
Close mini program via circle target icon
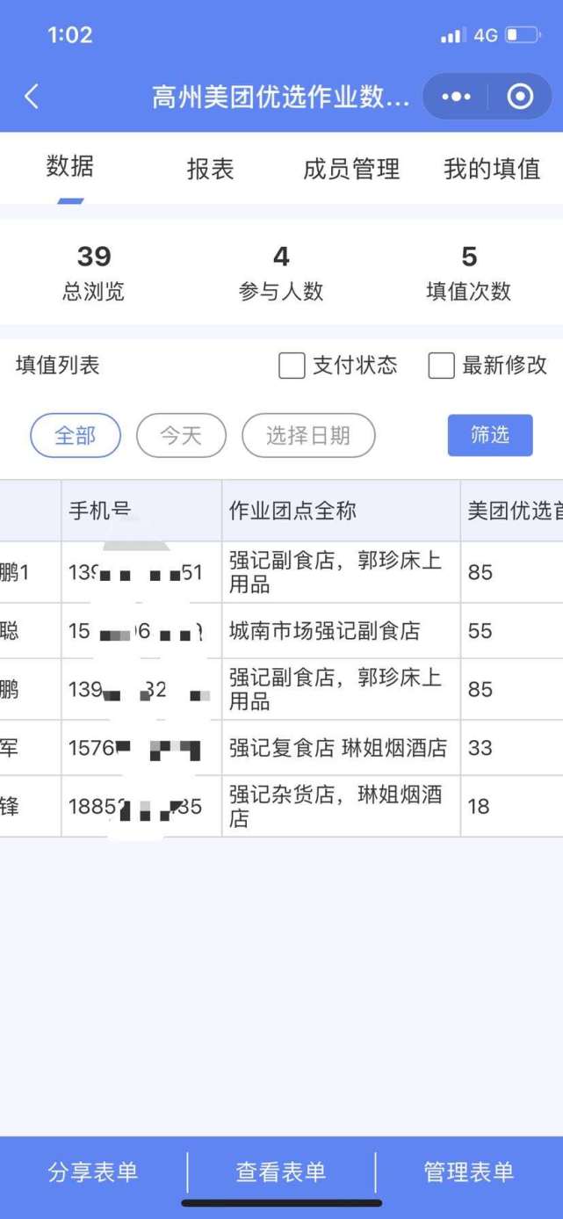(x=520, y=97)
